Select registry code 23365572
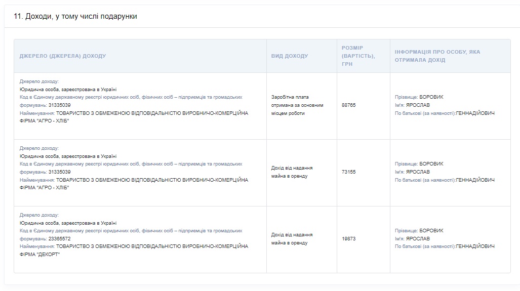Image resolution: width=520 pixels, height=291 pixels. 59,239
